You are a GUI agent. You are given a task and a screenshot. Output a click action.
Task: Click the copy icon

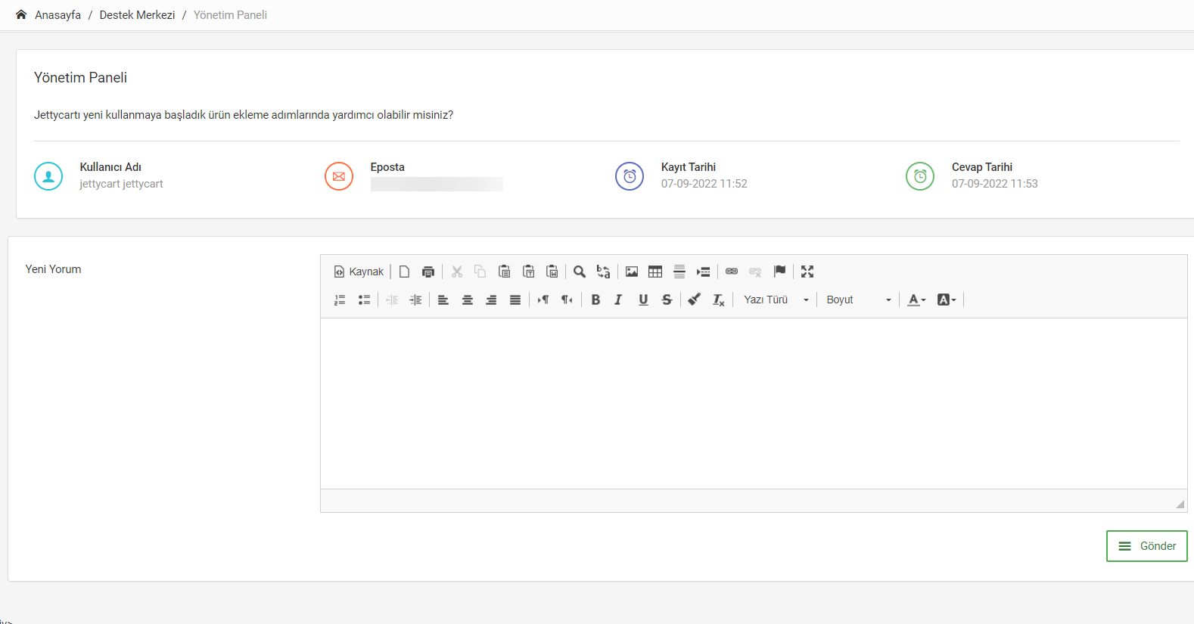click(x=480, y=272)
